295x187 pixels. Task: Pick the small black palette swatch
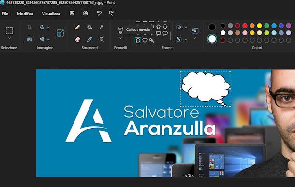(x=223, y=26)
